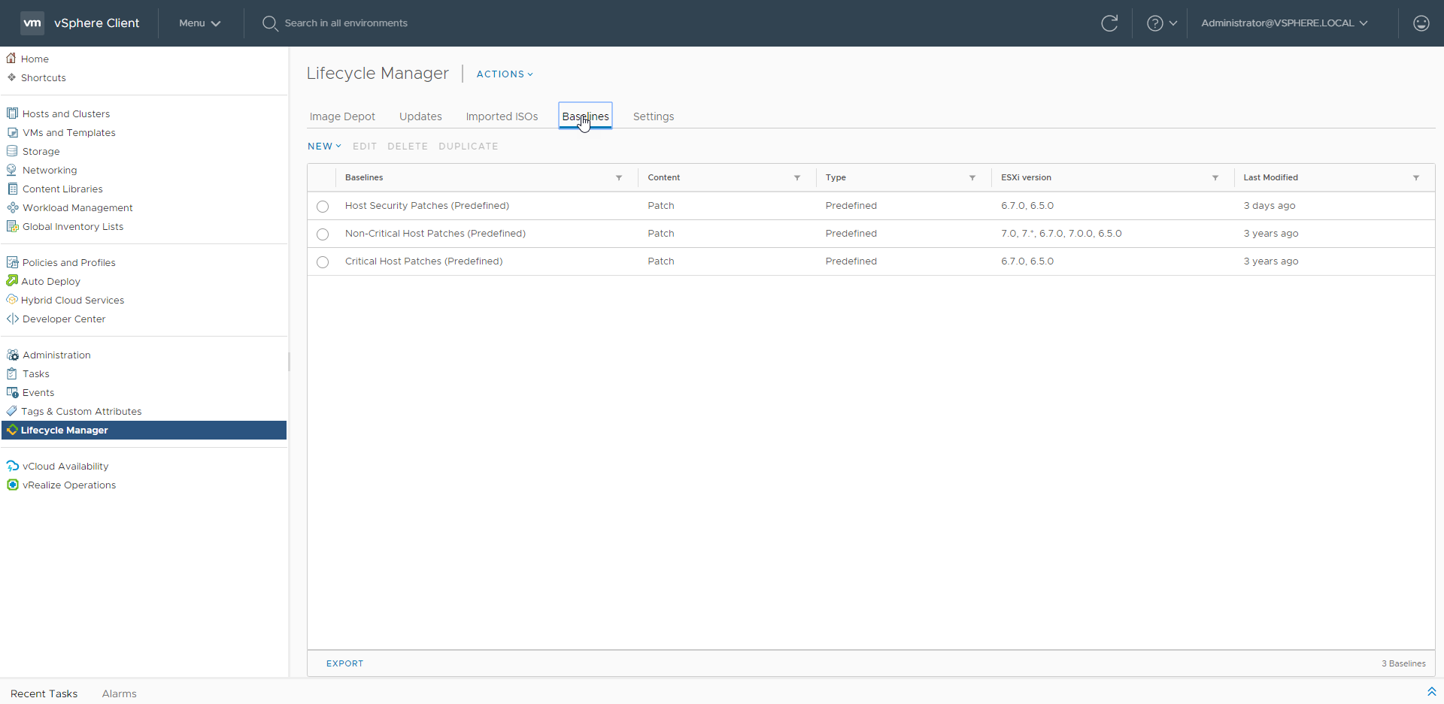The image size is (1444, 704).
Task: Open the Menu dropdown
Action: (199, 23)
